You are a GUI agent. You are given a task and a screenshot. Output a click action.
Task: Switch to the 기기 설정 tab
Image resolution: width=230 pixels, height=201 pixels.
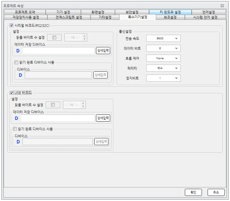click(63, 12)
